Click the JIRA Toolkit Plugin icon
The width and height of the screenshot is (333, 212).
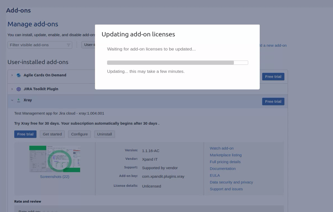pyautogui.click(x=19, y=89)
